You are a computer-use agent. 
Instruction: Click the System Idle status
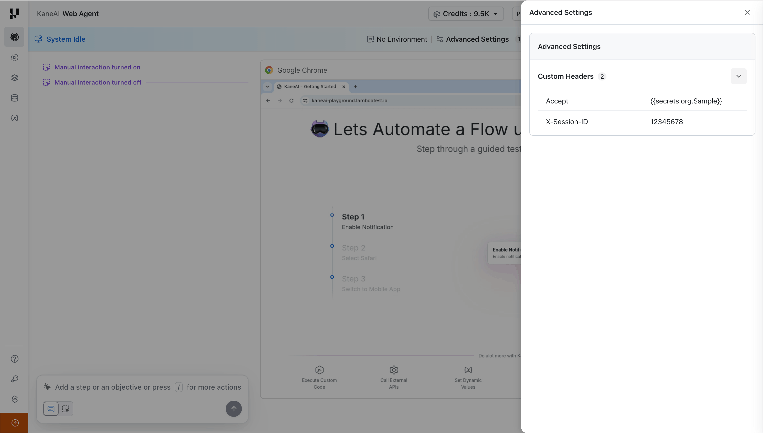click(x=60, y=39)
